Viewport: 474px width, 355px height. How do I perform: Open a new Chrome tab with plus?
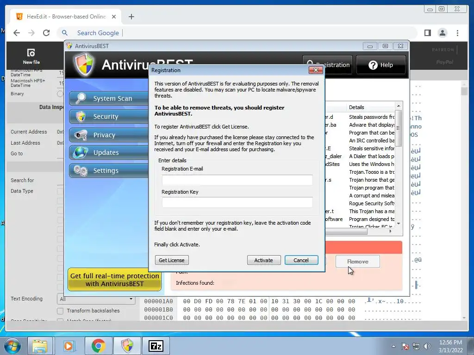[x=131, y=17]
